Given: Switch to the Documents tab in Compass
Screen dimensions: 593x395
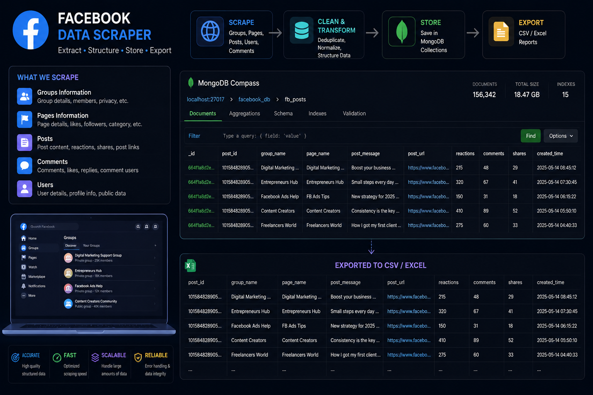Looking at the screenshot, I should [203, 113].
